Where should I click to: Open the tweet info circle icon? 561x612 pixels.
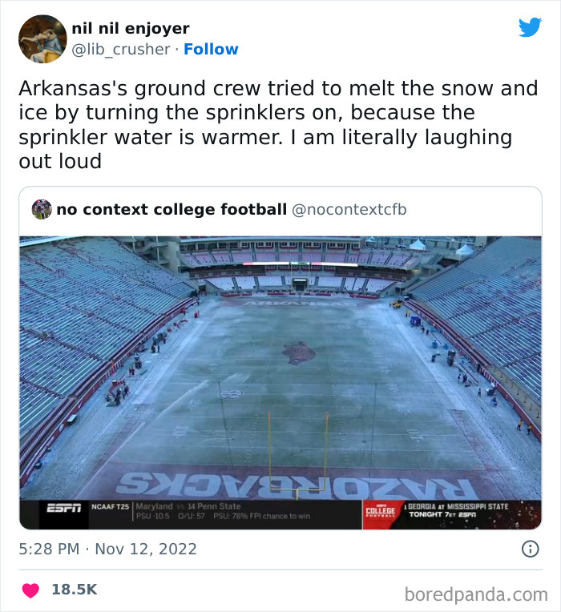(530, 550)
